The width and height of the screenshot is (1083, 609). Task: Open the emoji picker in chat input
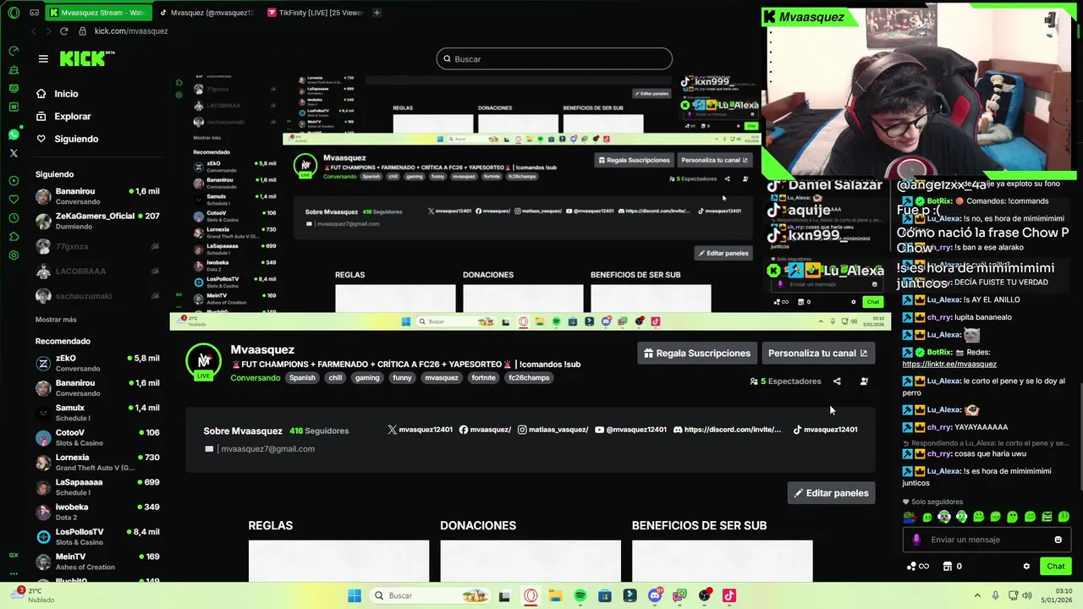tap(1058, 540)
